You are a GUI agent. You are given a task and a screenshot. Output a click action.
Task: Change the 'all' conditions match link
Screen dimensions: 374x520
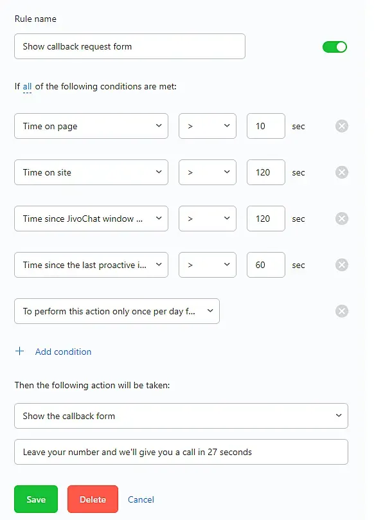tap(27, 87)
